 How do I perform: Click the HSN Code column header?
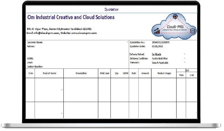105,73
